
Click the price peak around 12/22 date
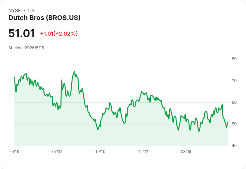coord(141,92)
